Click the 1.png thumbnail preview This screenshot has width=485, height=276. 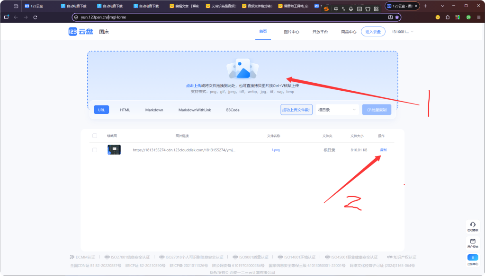114,150
